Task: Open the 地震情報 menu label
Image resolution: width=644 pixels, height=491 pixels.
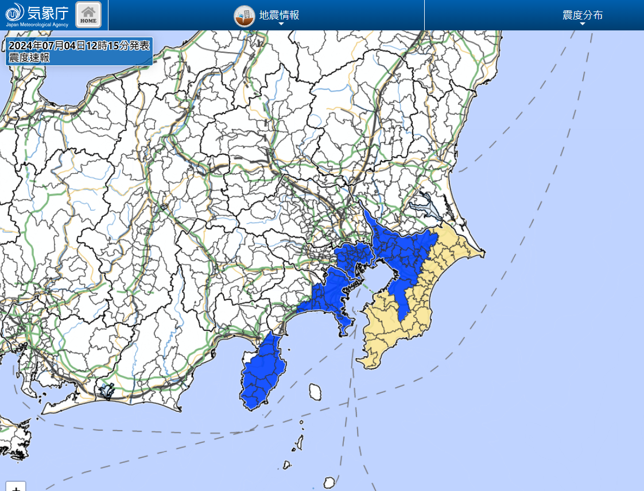Action: click(x=279, y=15)
